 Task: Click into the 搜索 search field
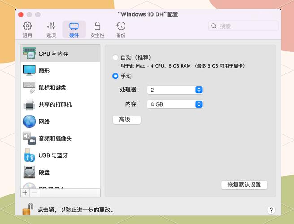click(243, 26)
